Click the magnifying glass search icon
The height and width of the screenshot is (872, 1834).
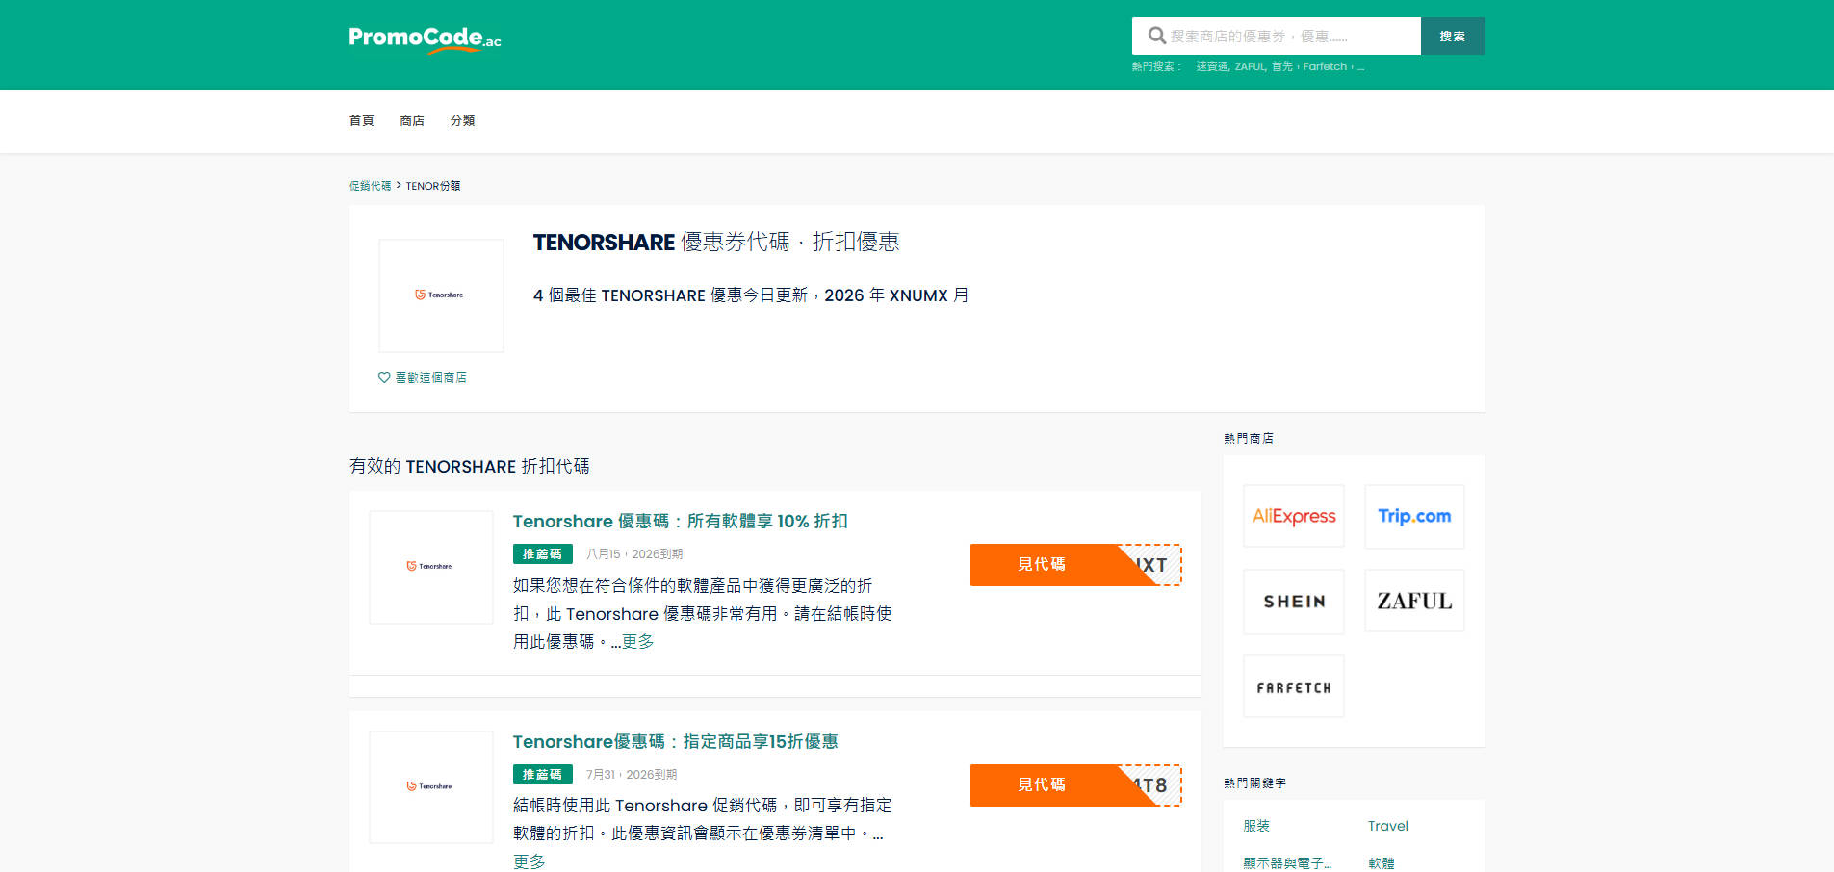(x=1155, y=36)
